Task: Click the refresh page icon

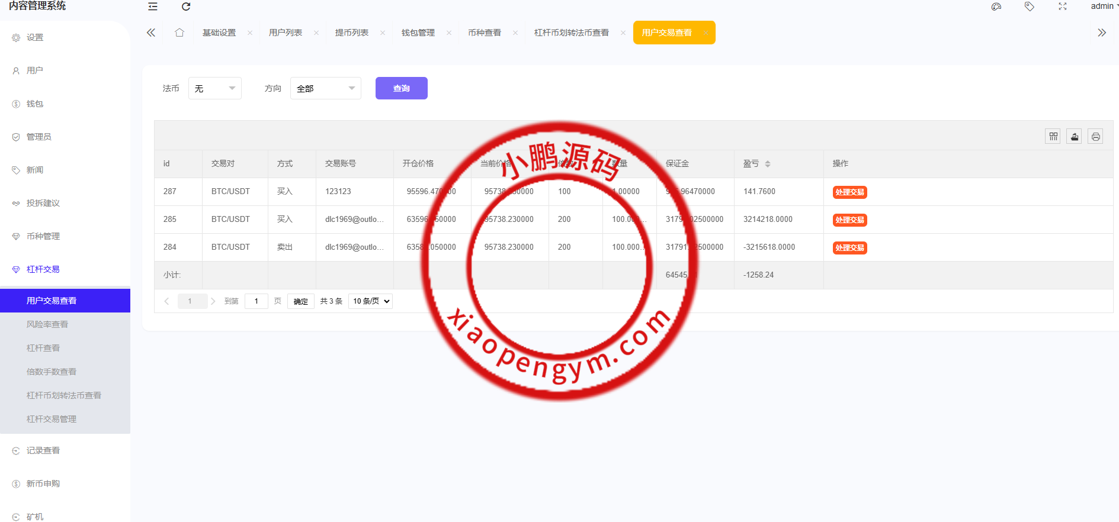Action: click(186, 7)
